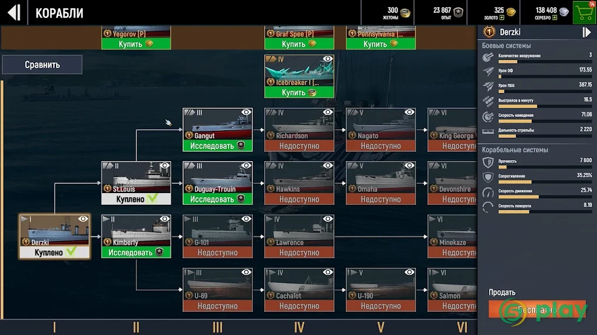Viewport: 597px width, 335px height.
Task: Go back with the left arrow icon
Action: 14,13
